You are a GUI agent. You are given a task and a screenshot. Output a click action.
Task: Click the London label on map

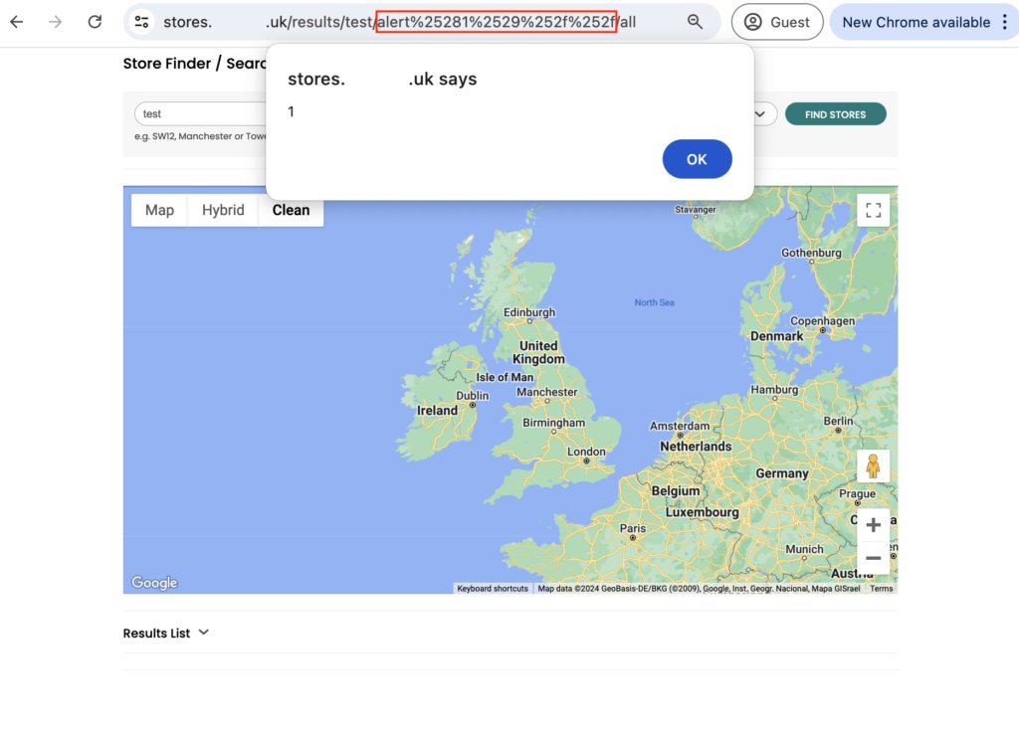click(x=586, y=452)
